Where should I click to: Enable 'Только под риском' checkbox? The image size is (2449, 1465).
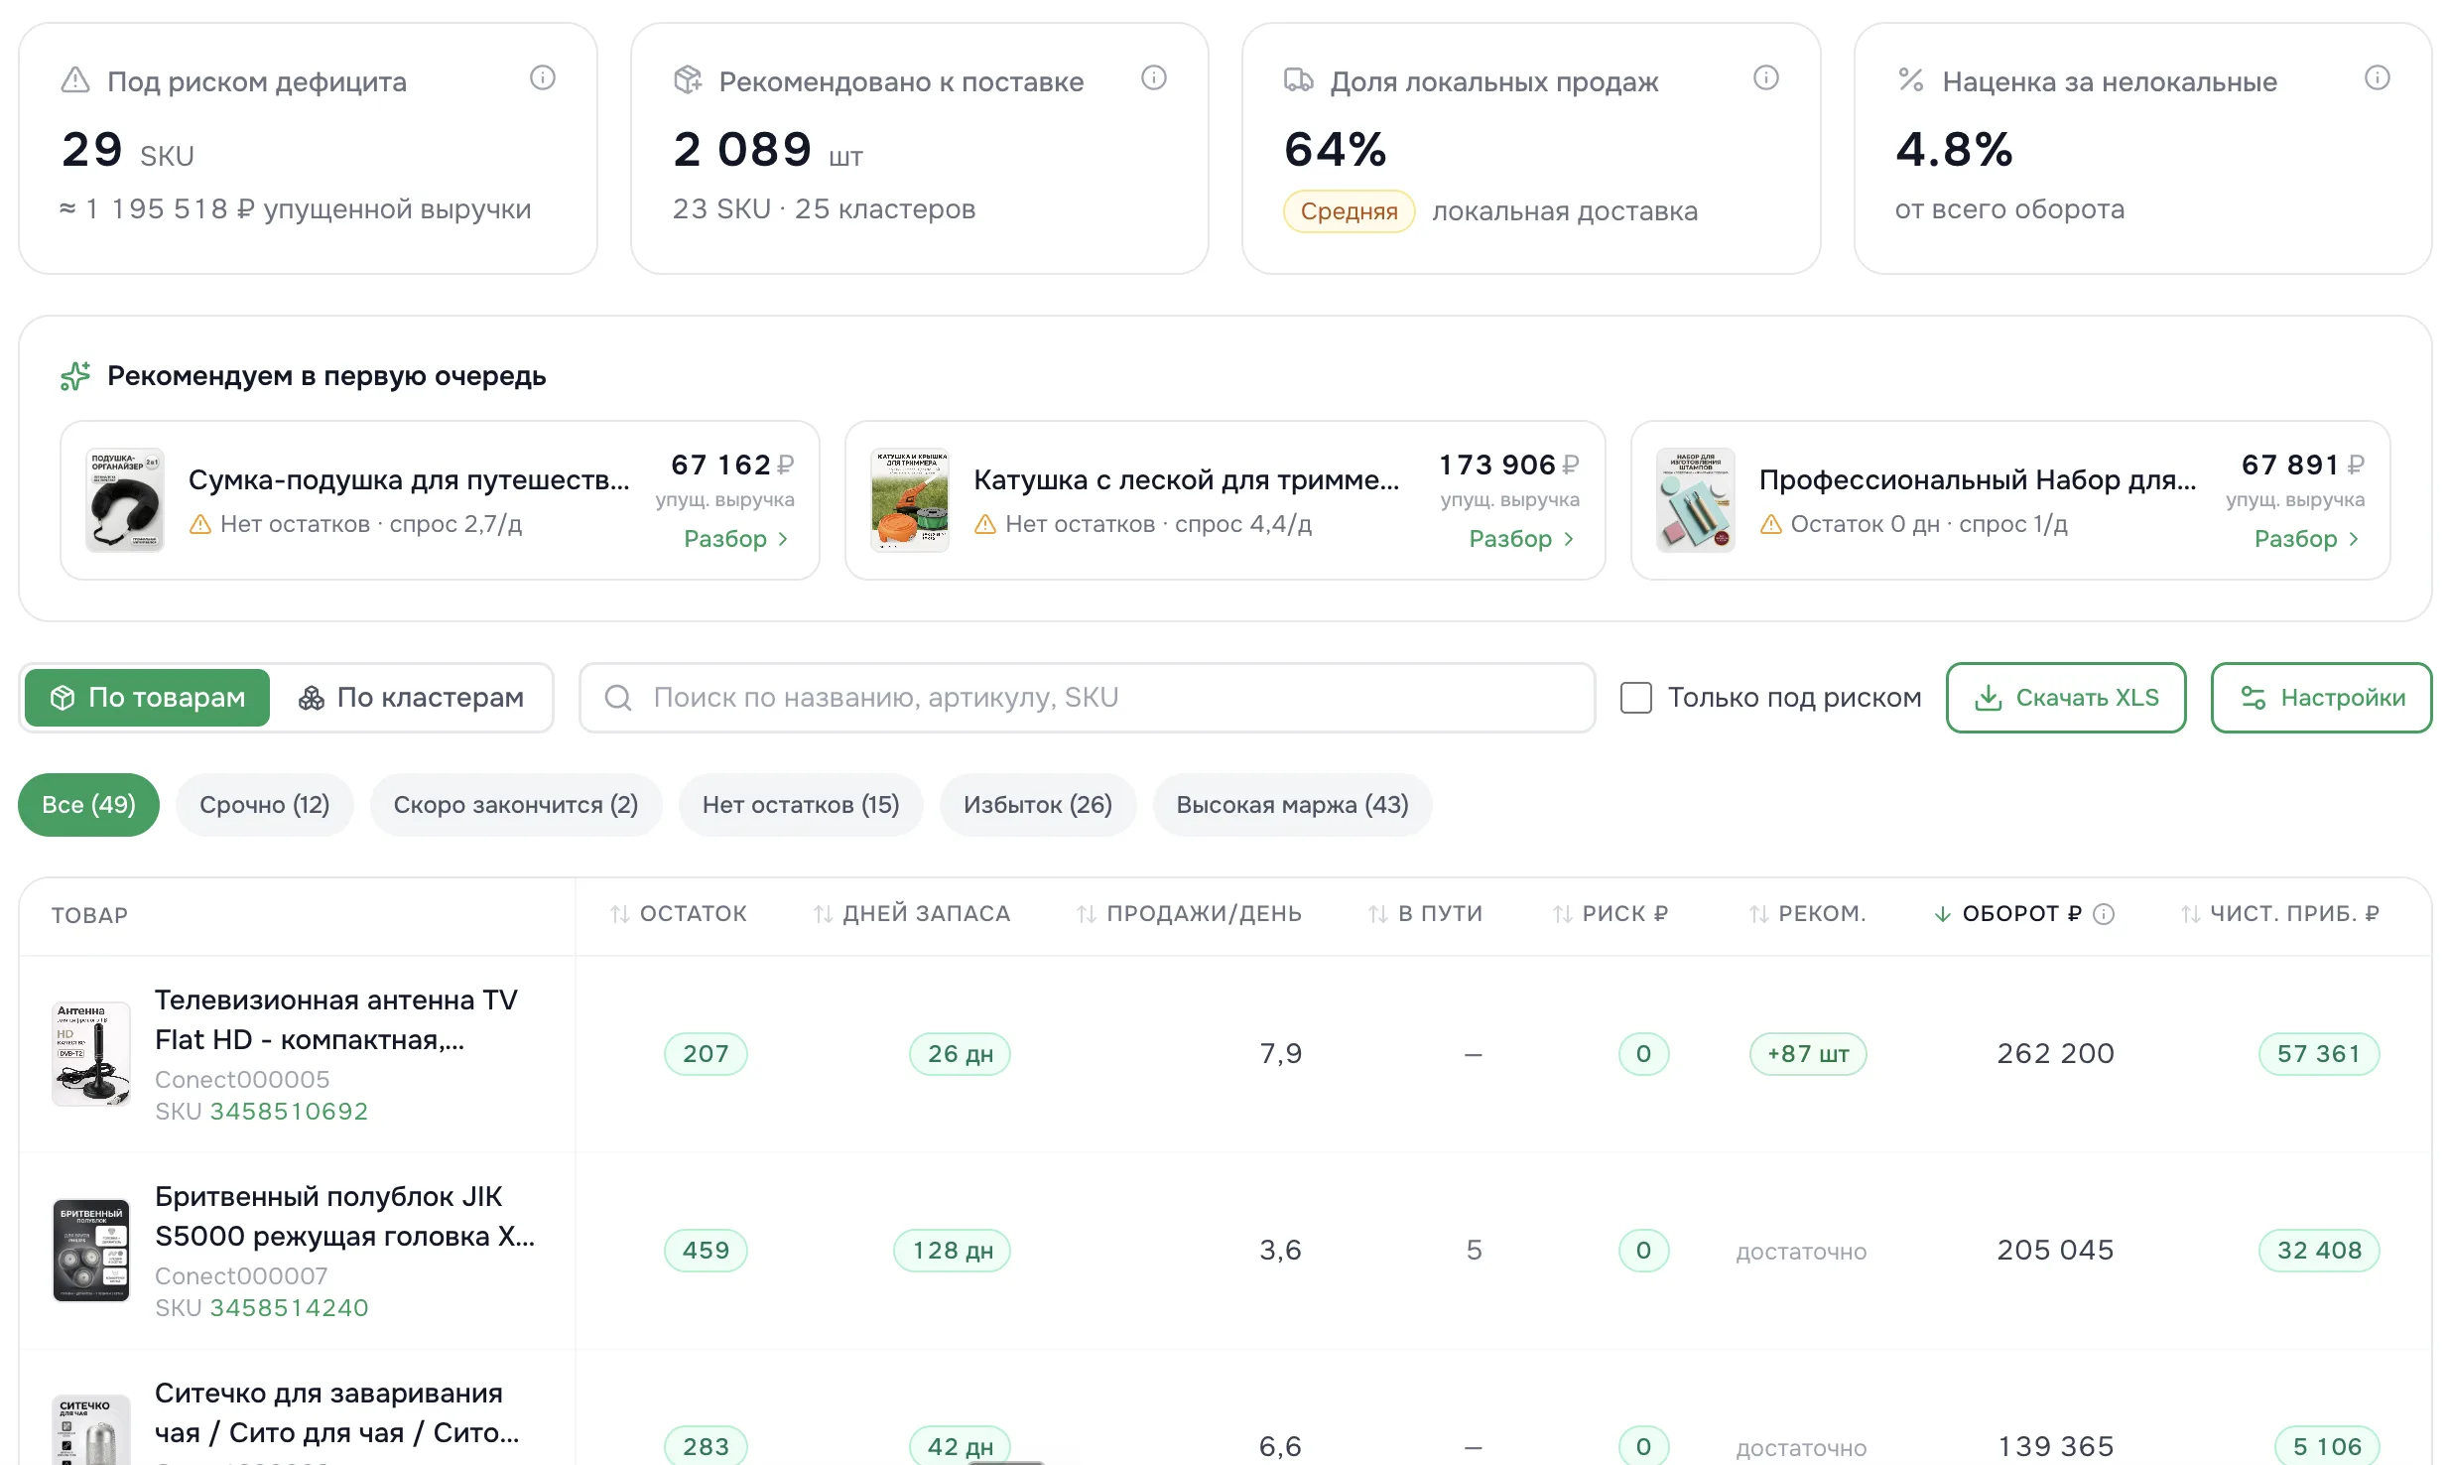(1636, 698)
